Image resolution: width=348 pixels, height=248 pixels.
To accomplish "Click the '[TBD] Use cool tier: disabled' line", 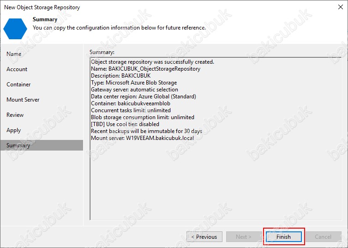I will (x=125, y=124).
